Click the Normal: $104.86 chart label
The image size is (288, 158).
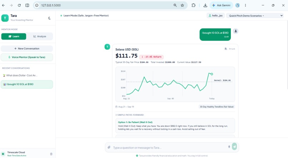point(222,80)
